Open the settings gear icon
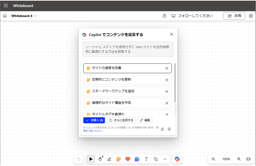 pos(251,16)
